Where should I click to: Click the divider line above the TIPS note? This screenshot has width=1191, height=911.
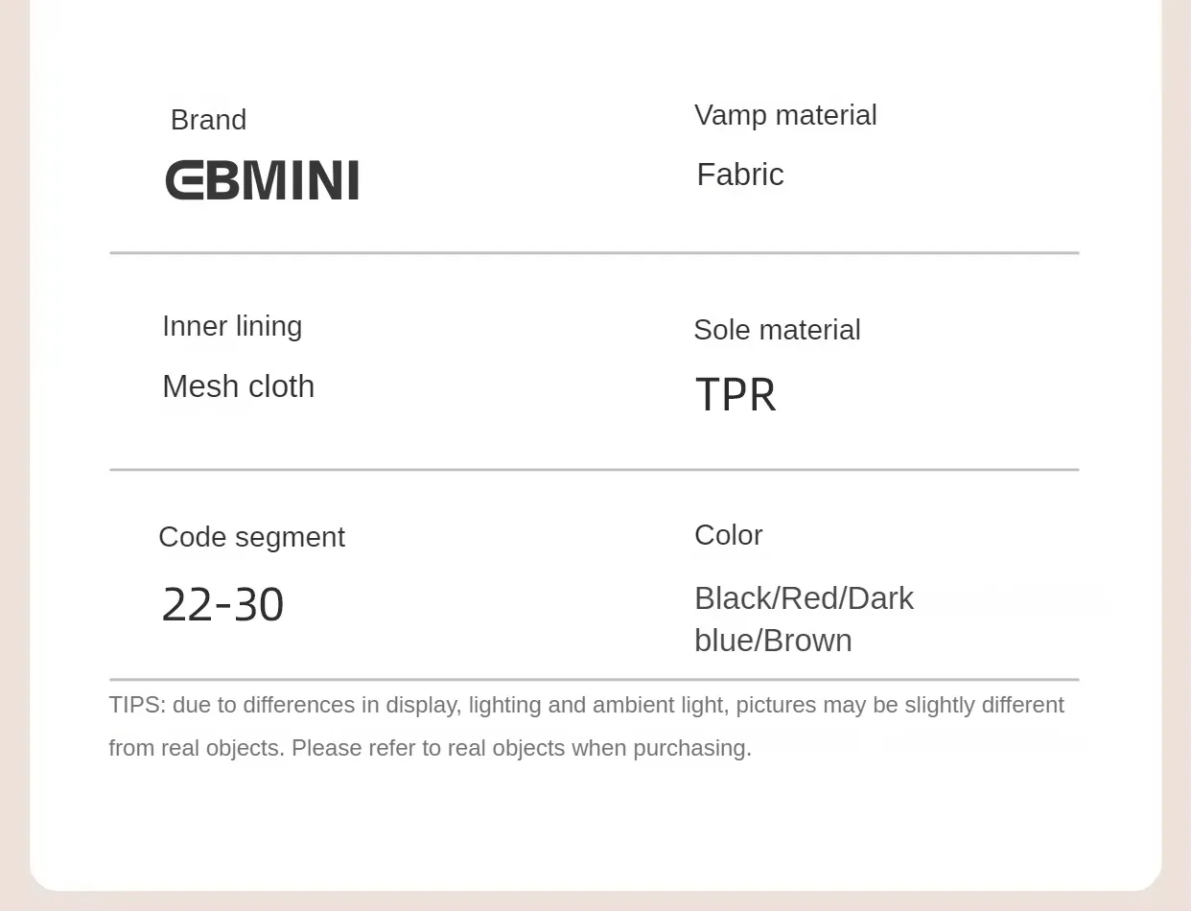tap(595, 680)
